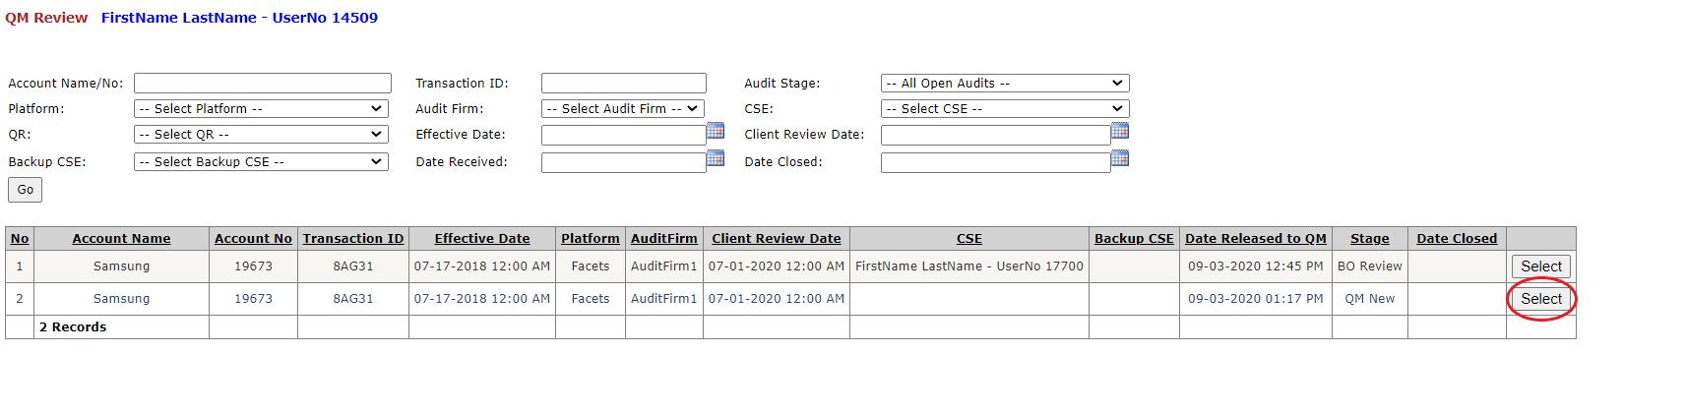Viewport: 1685px width, 413px height.
Task: Open the Client Review Date calendar picker
Action: 1120,131
